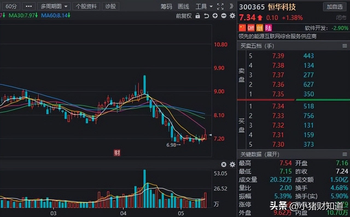Click the fullscreen expand icon on the toolbar
The image size is (350, 217).
(x=220, y=6)
